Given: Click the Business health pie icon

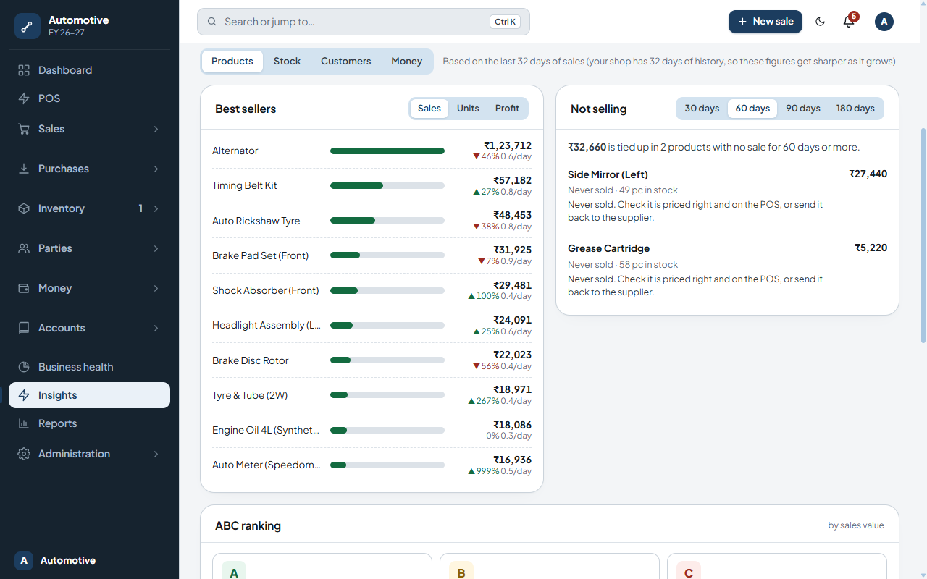Looking at the screenshot, I should tap(24, 367).
